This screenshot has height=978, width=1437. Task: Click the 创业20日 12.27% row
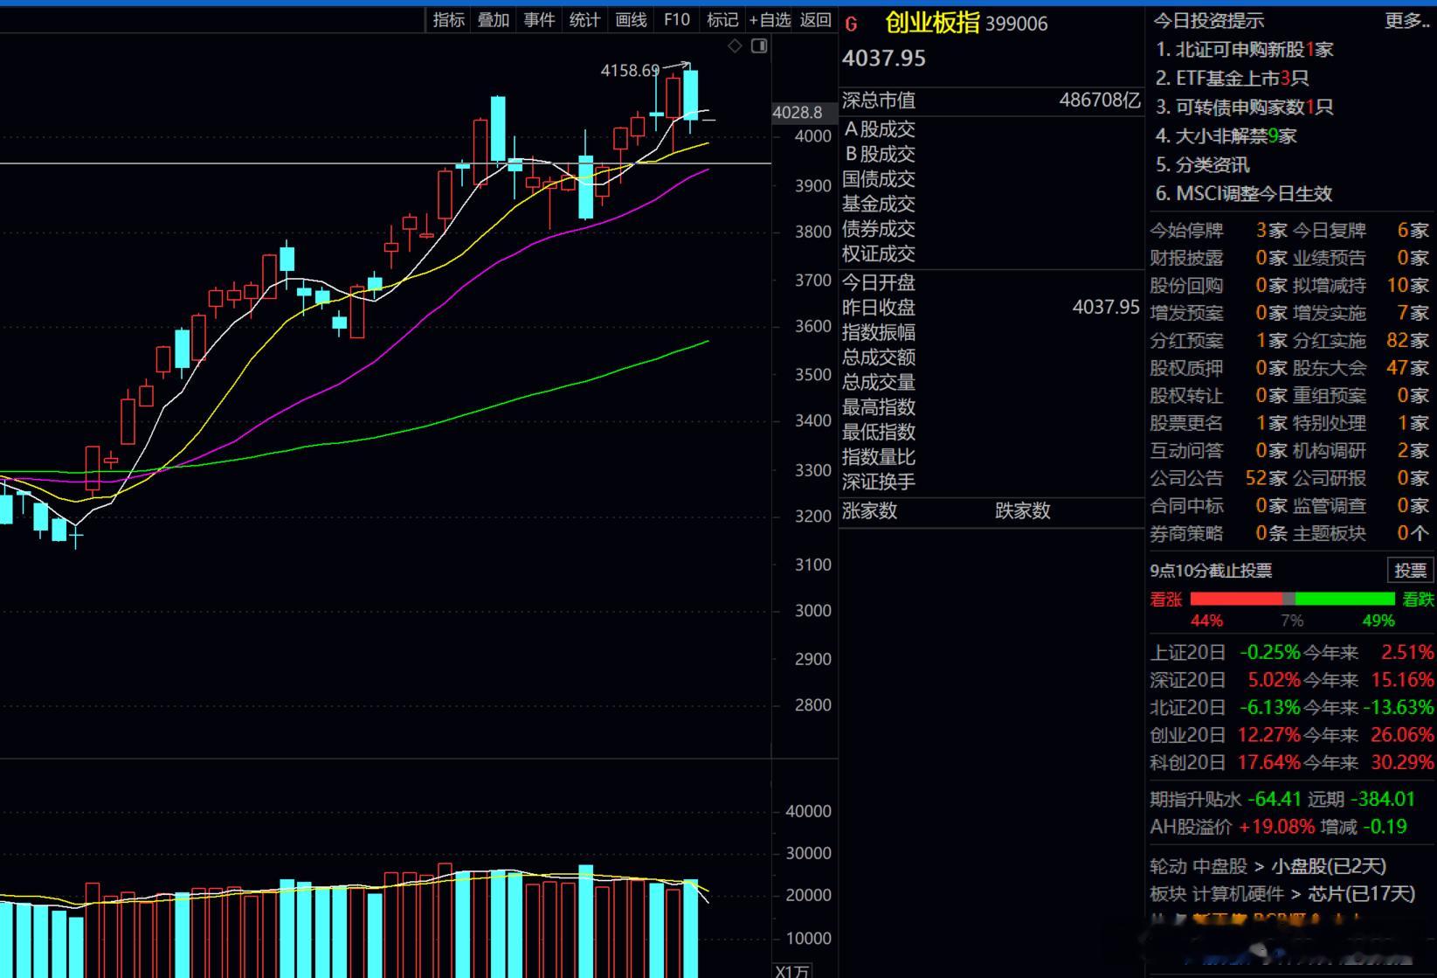click(x=1225, y=735)
